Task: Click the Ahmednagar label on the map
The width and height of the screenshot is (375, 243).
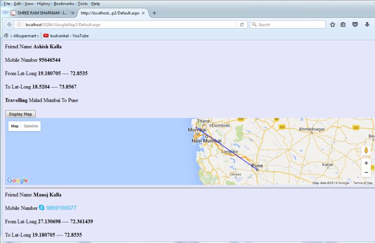Action: tap(312, 129)
